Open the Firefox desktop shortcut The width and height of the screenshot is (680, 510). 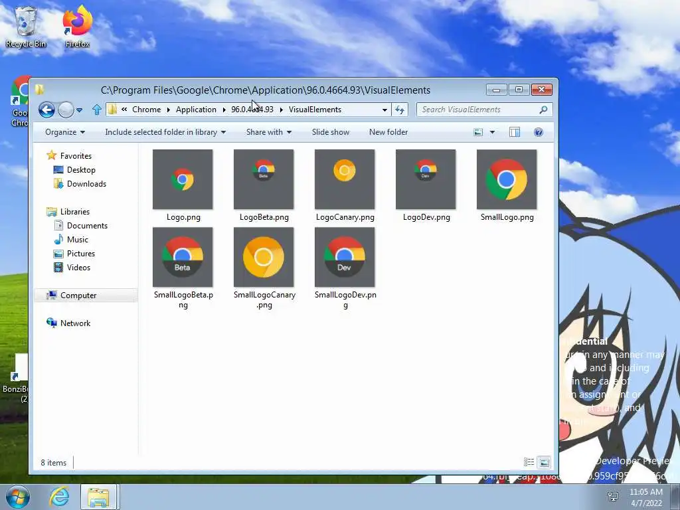tap(77, 27)
